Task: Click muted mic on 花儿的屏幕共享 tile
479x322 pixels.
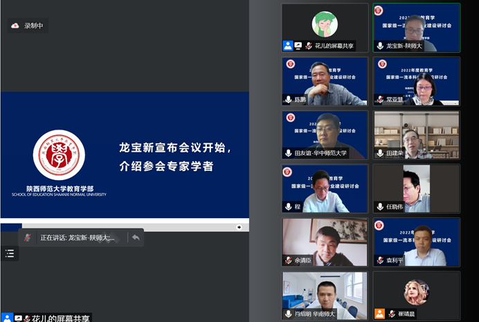Action: (x=308, y=46)
